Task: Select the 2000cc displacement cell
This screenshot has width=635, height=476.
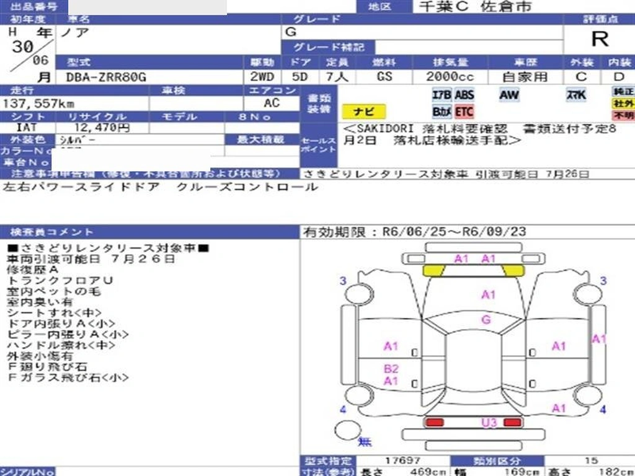Action: point(450,77)
